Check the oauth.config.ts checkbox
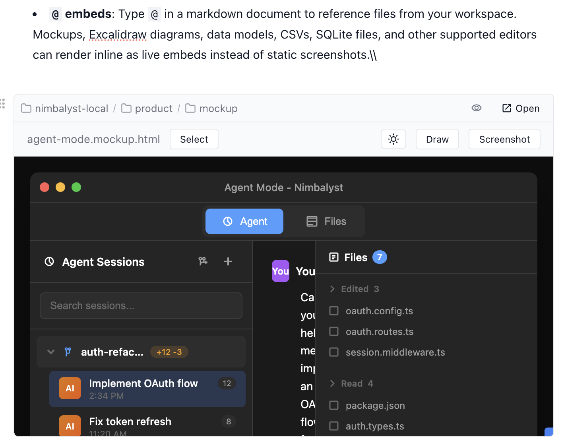The height and width of the screenshot is (445, 562). point(334,311)
